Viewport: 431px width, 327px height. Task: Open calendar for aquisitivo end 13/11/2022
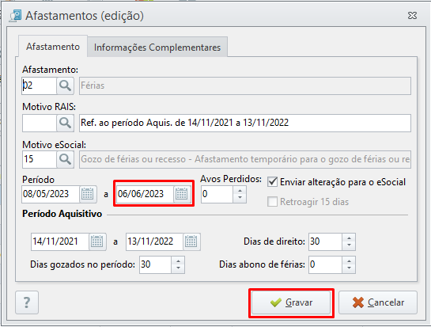[x=191, y=241]
